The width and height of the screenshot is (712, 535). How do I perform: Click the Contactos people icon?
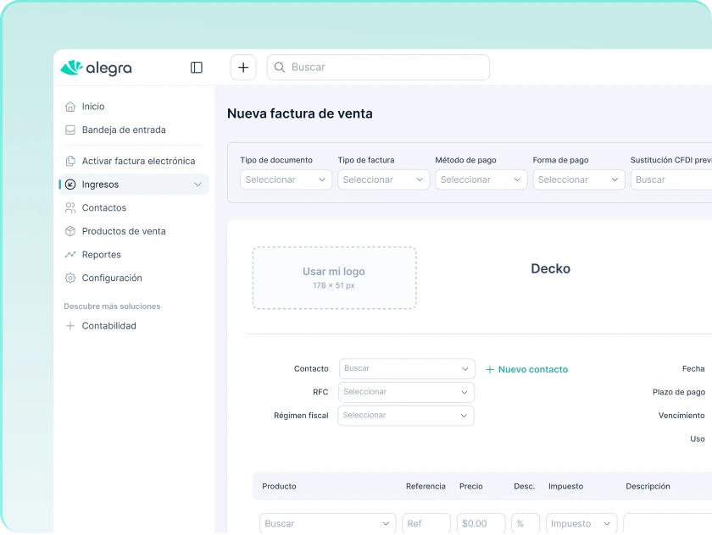tap(70, 208)
